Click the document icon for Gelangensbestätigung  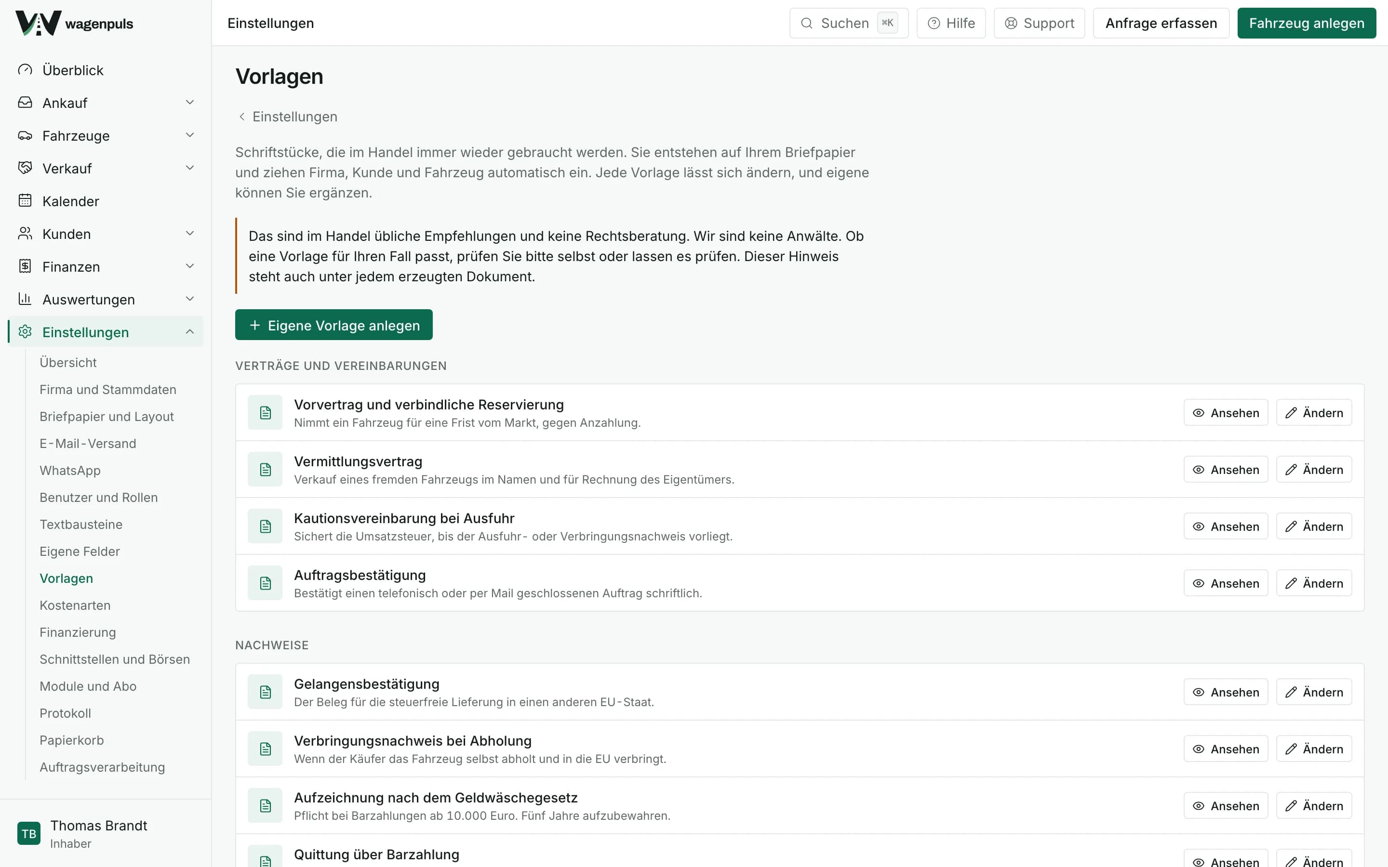[265, 692]
